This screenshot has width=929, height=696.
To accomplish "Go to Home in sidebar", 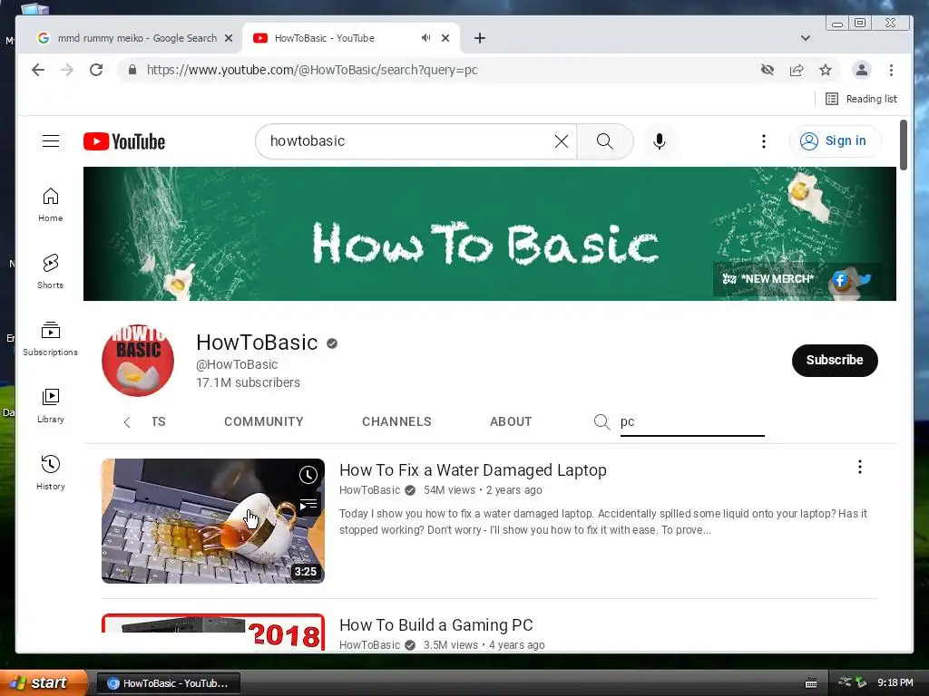I will pyautogui.click(x=51, y=205).
